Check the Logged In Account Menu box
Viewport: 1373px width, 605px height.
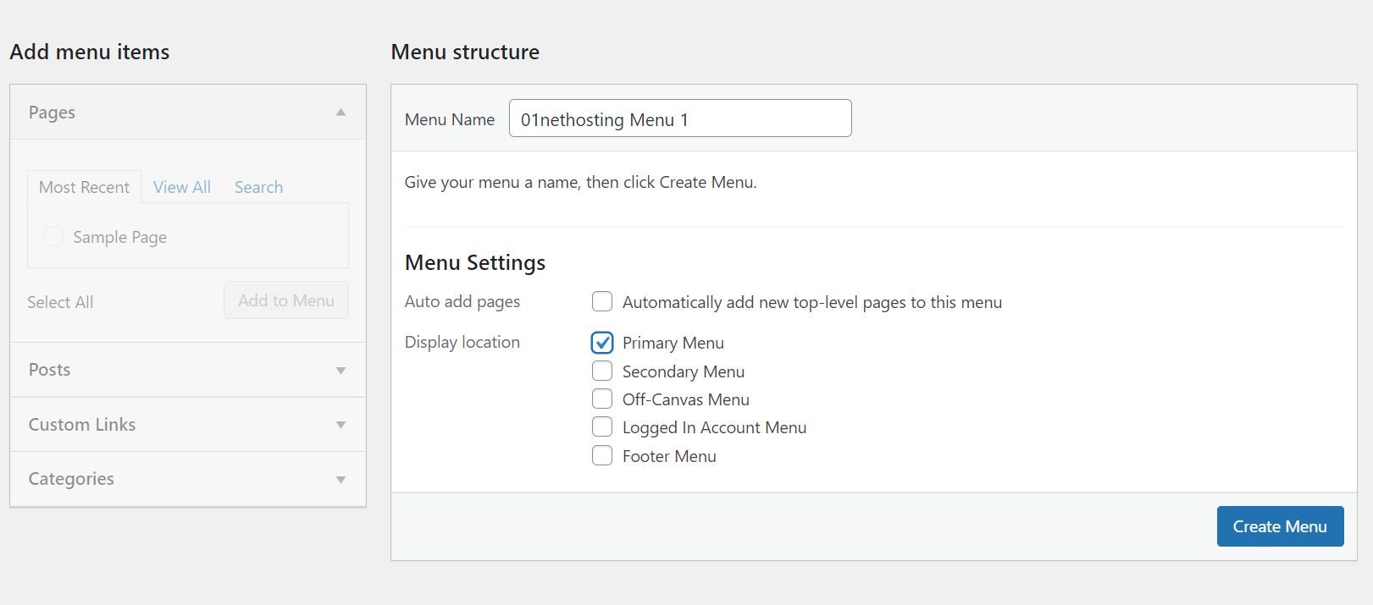pos(602,426)
